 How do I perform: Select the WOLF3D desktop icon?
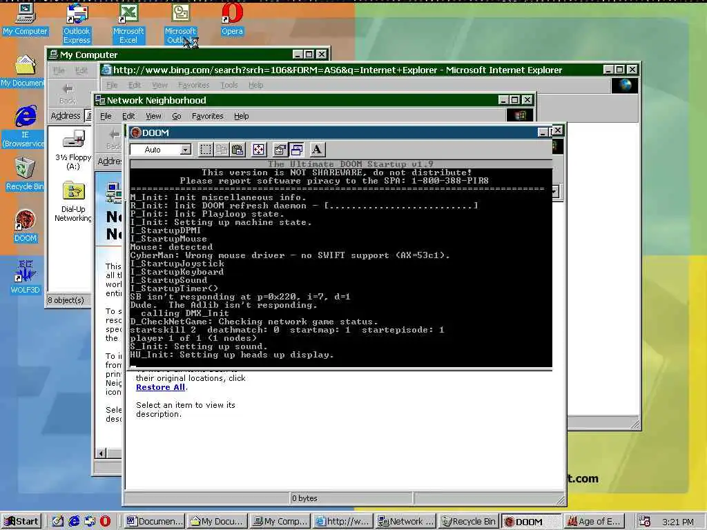[x=26, y=277]
